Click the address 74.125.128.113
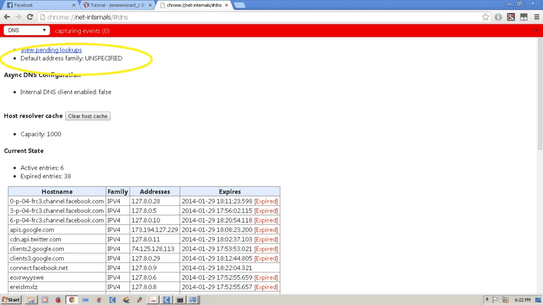 click(153, 249)
